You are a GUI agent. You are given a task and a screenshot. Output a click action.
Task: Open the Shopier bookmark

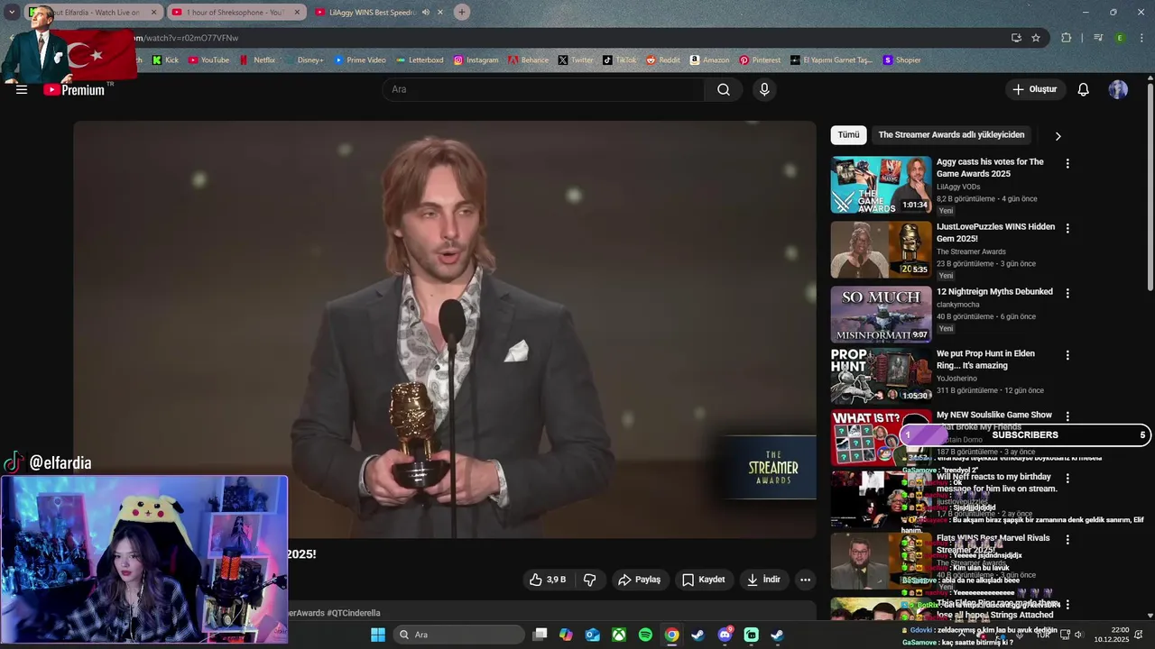pos(902,60)
